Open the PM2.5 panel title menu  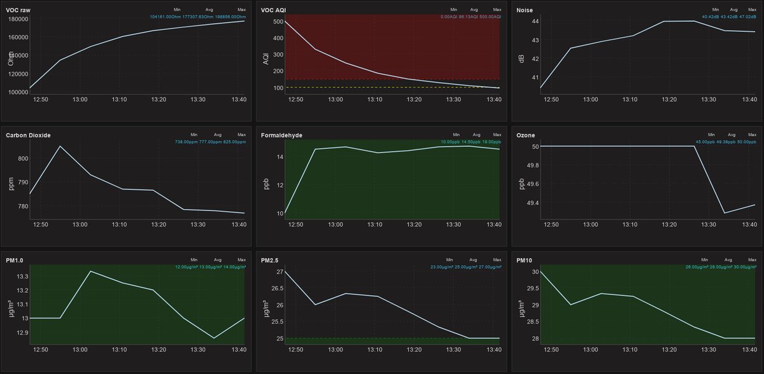click(x=271, y=260)
